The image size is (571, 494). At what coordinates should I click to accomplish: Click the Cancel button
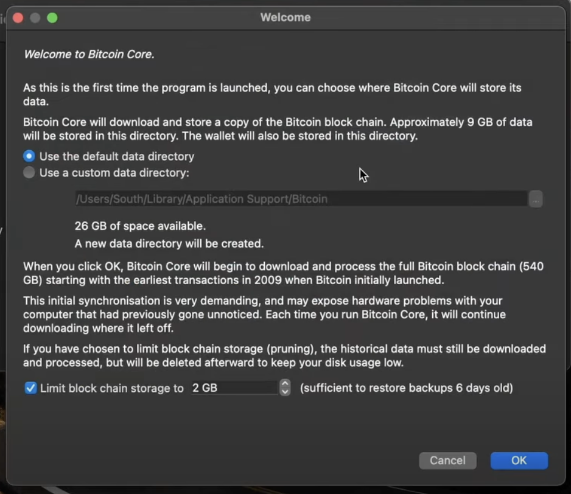[447, 461]
